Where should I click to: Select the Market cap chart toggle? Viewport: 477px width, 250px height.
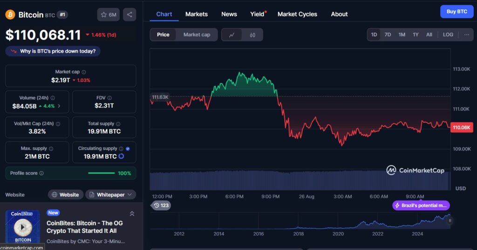(x=197, y=34)
